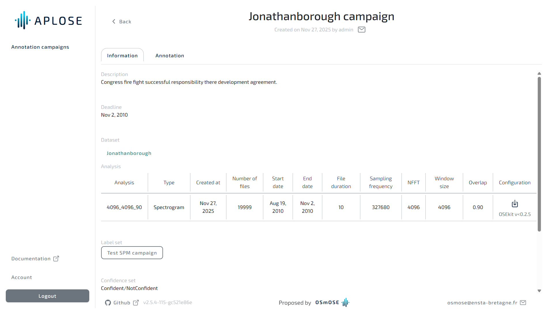The width and height of the screenshot is (553, 311).
Task: Open the Jonathanborough dataset link
Action: coord(129,153)
